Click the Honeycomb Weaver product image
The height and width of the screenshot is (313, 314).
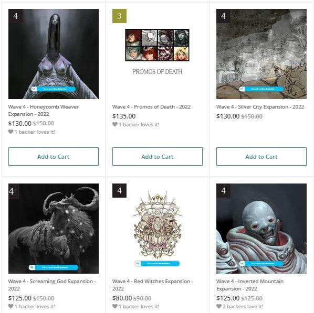click(54, 54)
